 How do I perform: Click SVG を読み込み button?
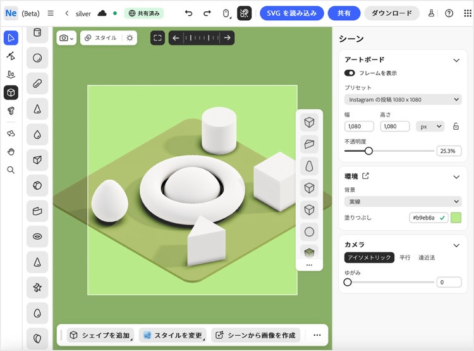click(x=292, y=13)
